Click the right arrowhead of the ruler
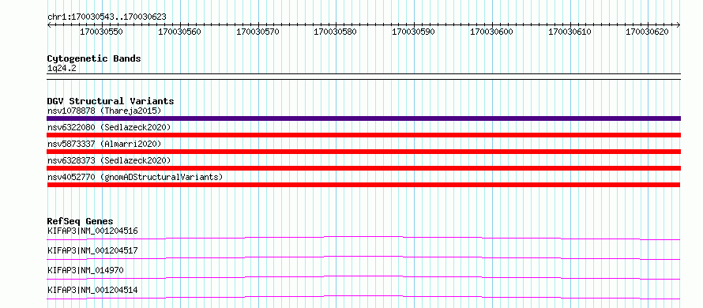The width and height of the screenshot is (703, 308). [679, 24]
